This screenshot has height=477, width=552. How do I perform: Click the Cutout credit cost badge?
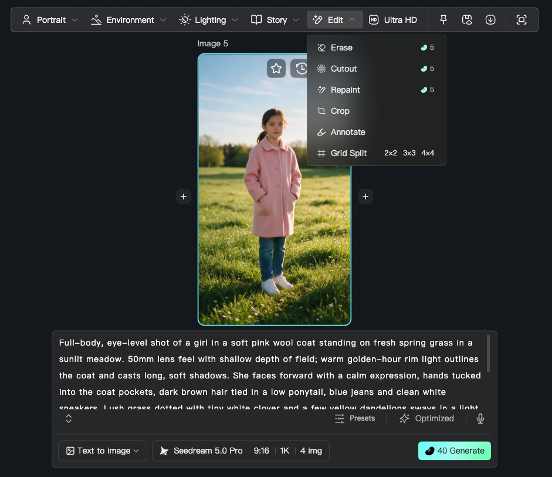pos(428,69)
